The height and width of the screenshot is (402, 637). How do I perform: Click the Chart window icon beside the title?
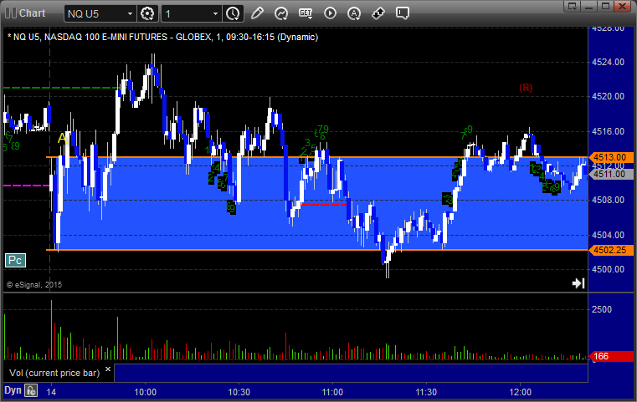[x=11, y=13]
